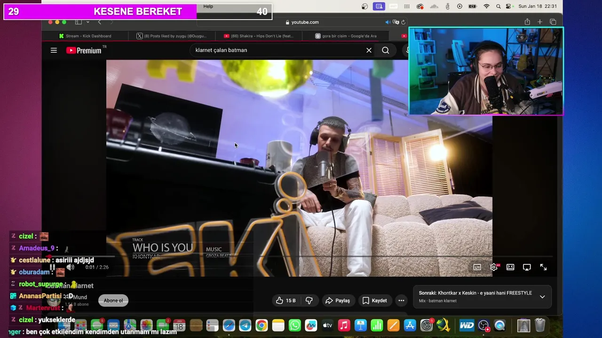Mute the video via speaker icon
The height and width of the screenshot is (338, 602).
[x=70, y=267]
